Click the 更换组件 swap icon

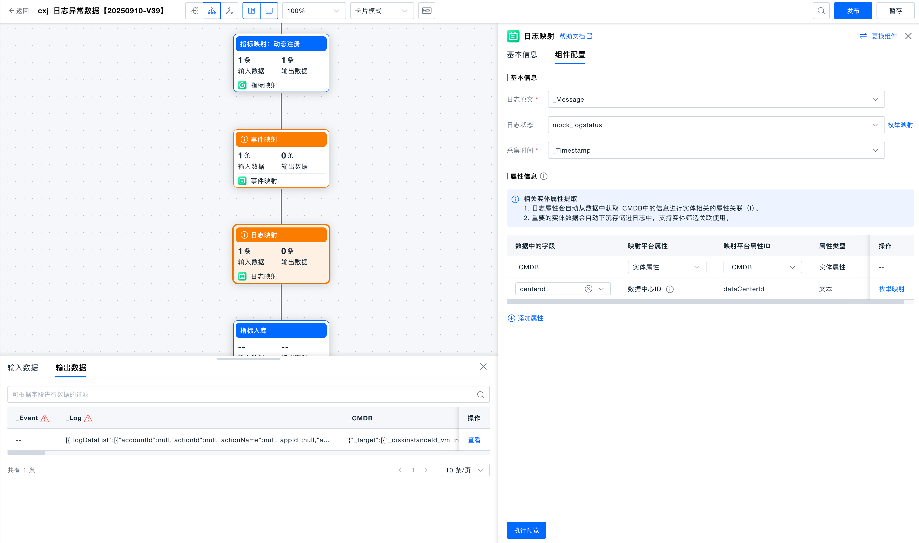coord(863,36)
